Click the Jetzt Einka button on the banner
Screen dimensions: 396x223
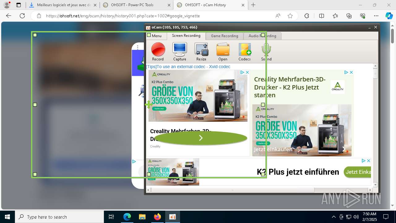tap(358, 172)
